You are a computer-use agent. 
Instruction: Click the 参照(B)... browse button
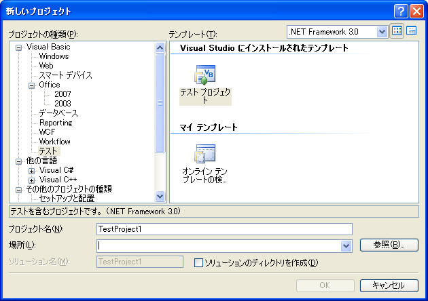[x=389, y=245]
